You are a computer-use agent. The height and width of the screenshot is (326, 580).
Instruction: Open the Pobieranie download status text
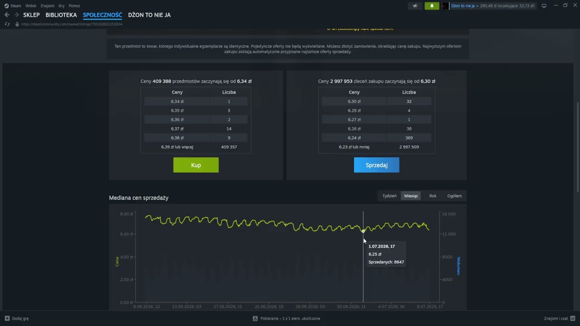coord(290,318)
